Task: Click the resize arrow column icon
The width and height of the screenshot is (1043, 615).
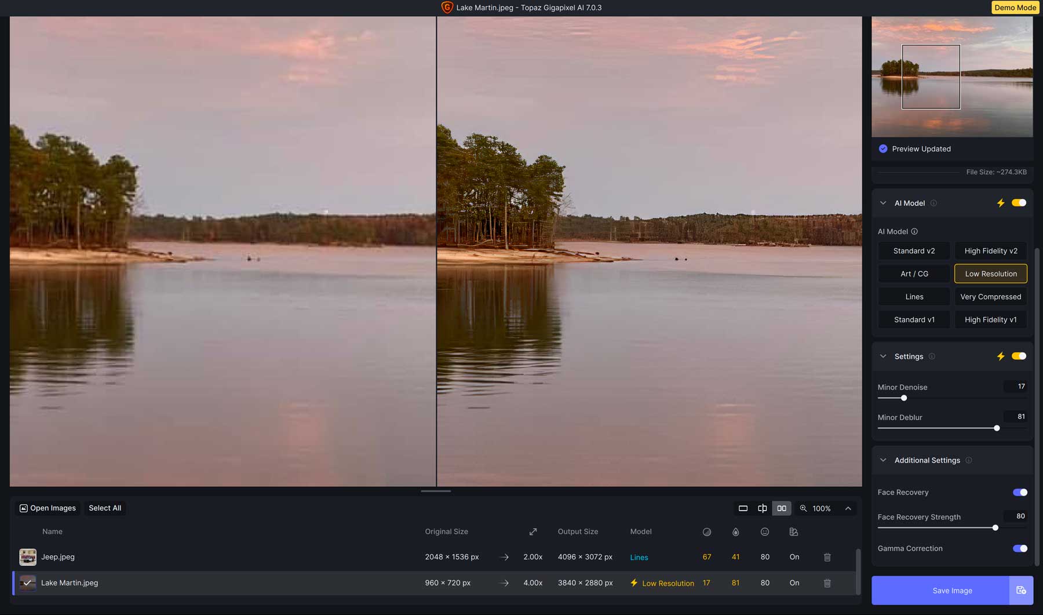Action: pos(533,532)
